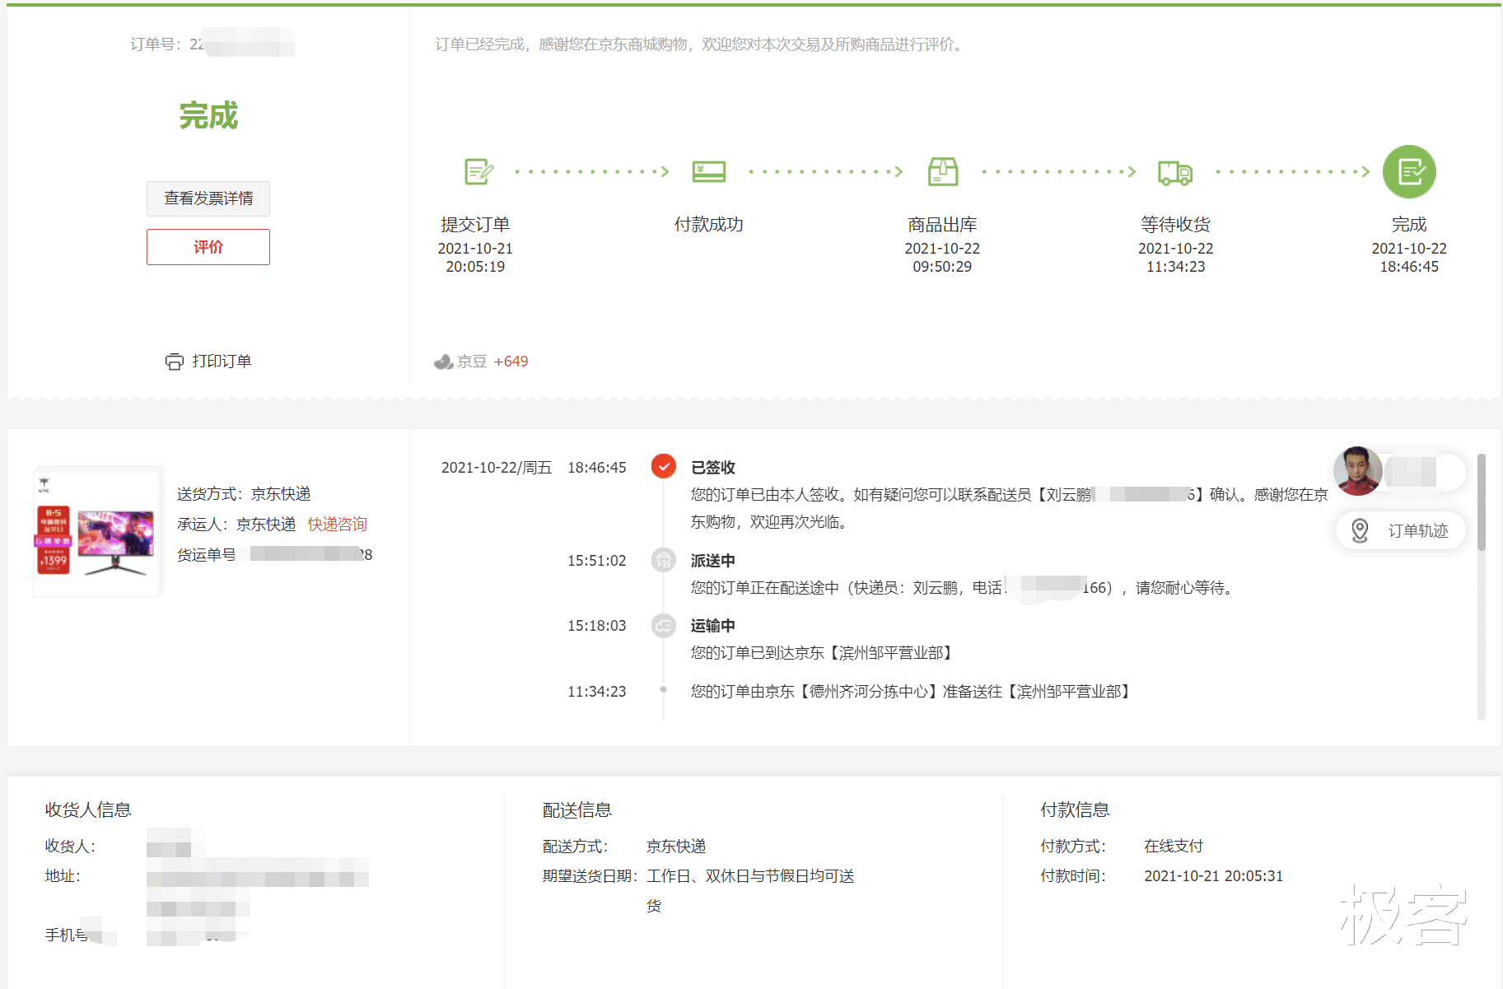The height and width of the screenshot is (989, 1503).
Task: Click the monitor product thumbnail
Action: tap(96, 533)
